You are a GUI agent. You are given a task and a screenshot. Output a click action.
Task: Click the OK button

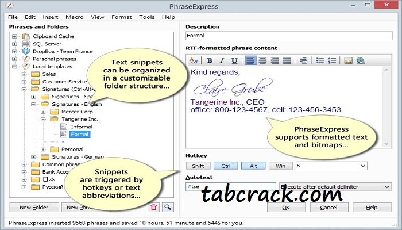[x=286, y=208]
